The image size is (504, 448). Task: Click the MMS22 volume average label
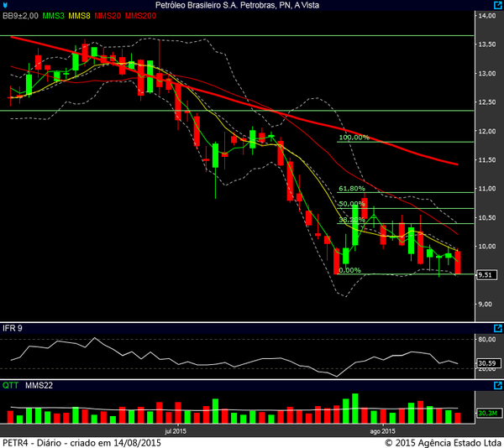click(39, 385)
